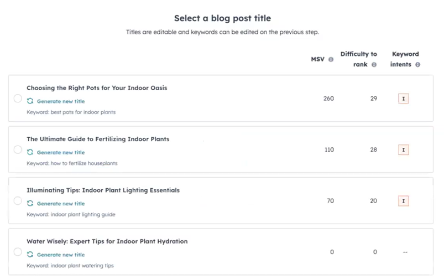Generate new title for the Indoor Oasis post
Screen dimensions: 444x279
60,101
